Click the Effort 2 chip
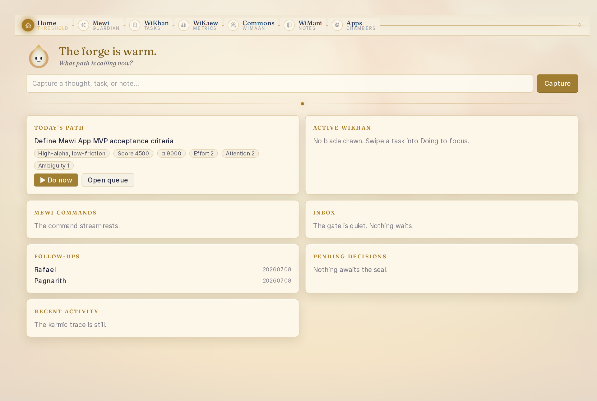 point(204,154)
